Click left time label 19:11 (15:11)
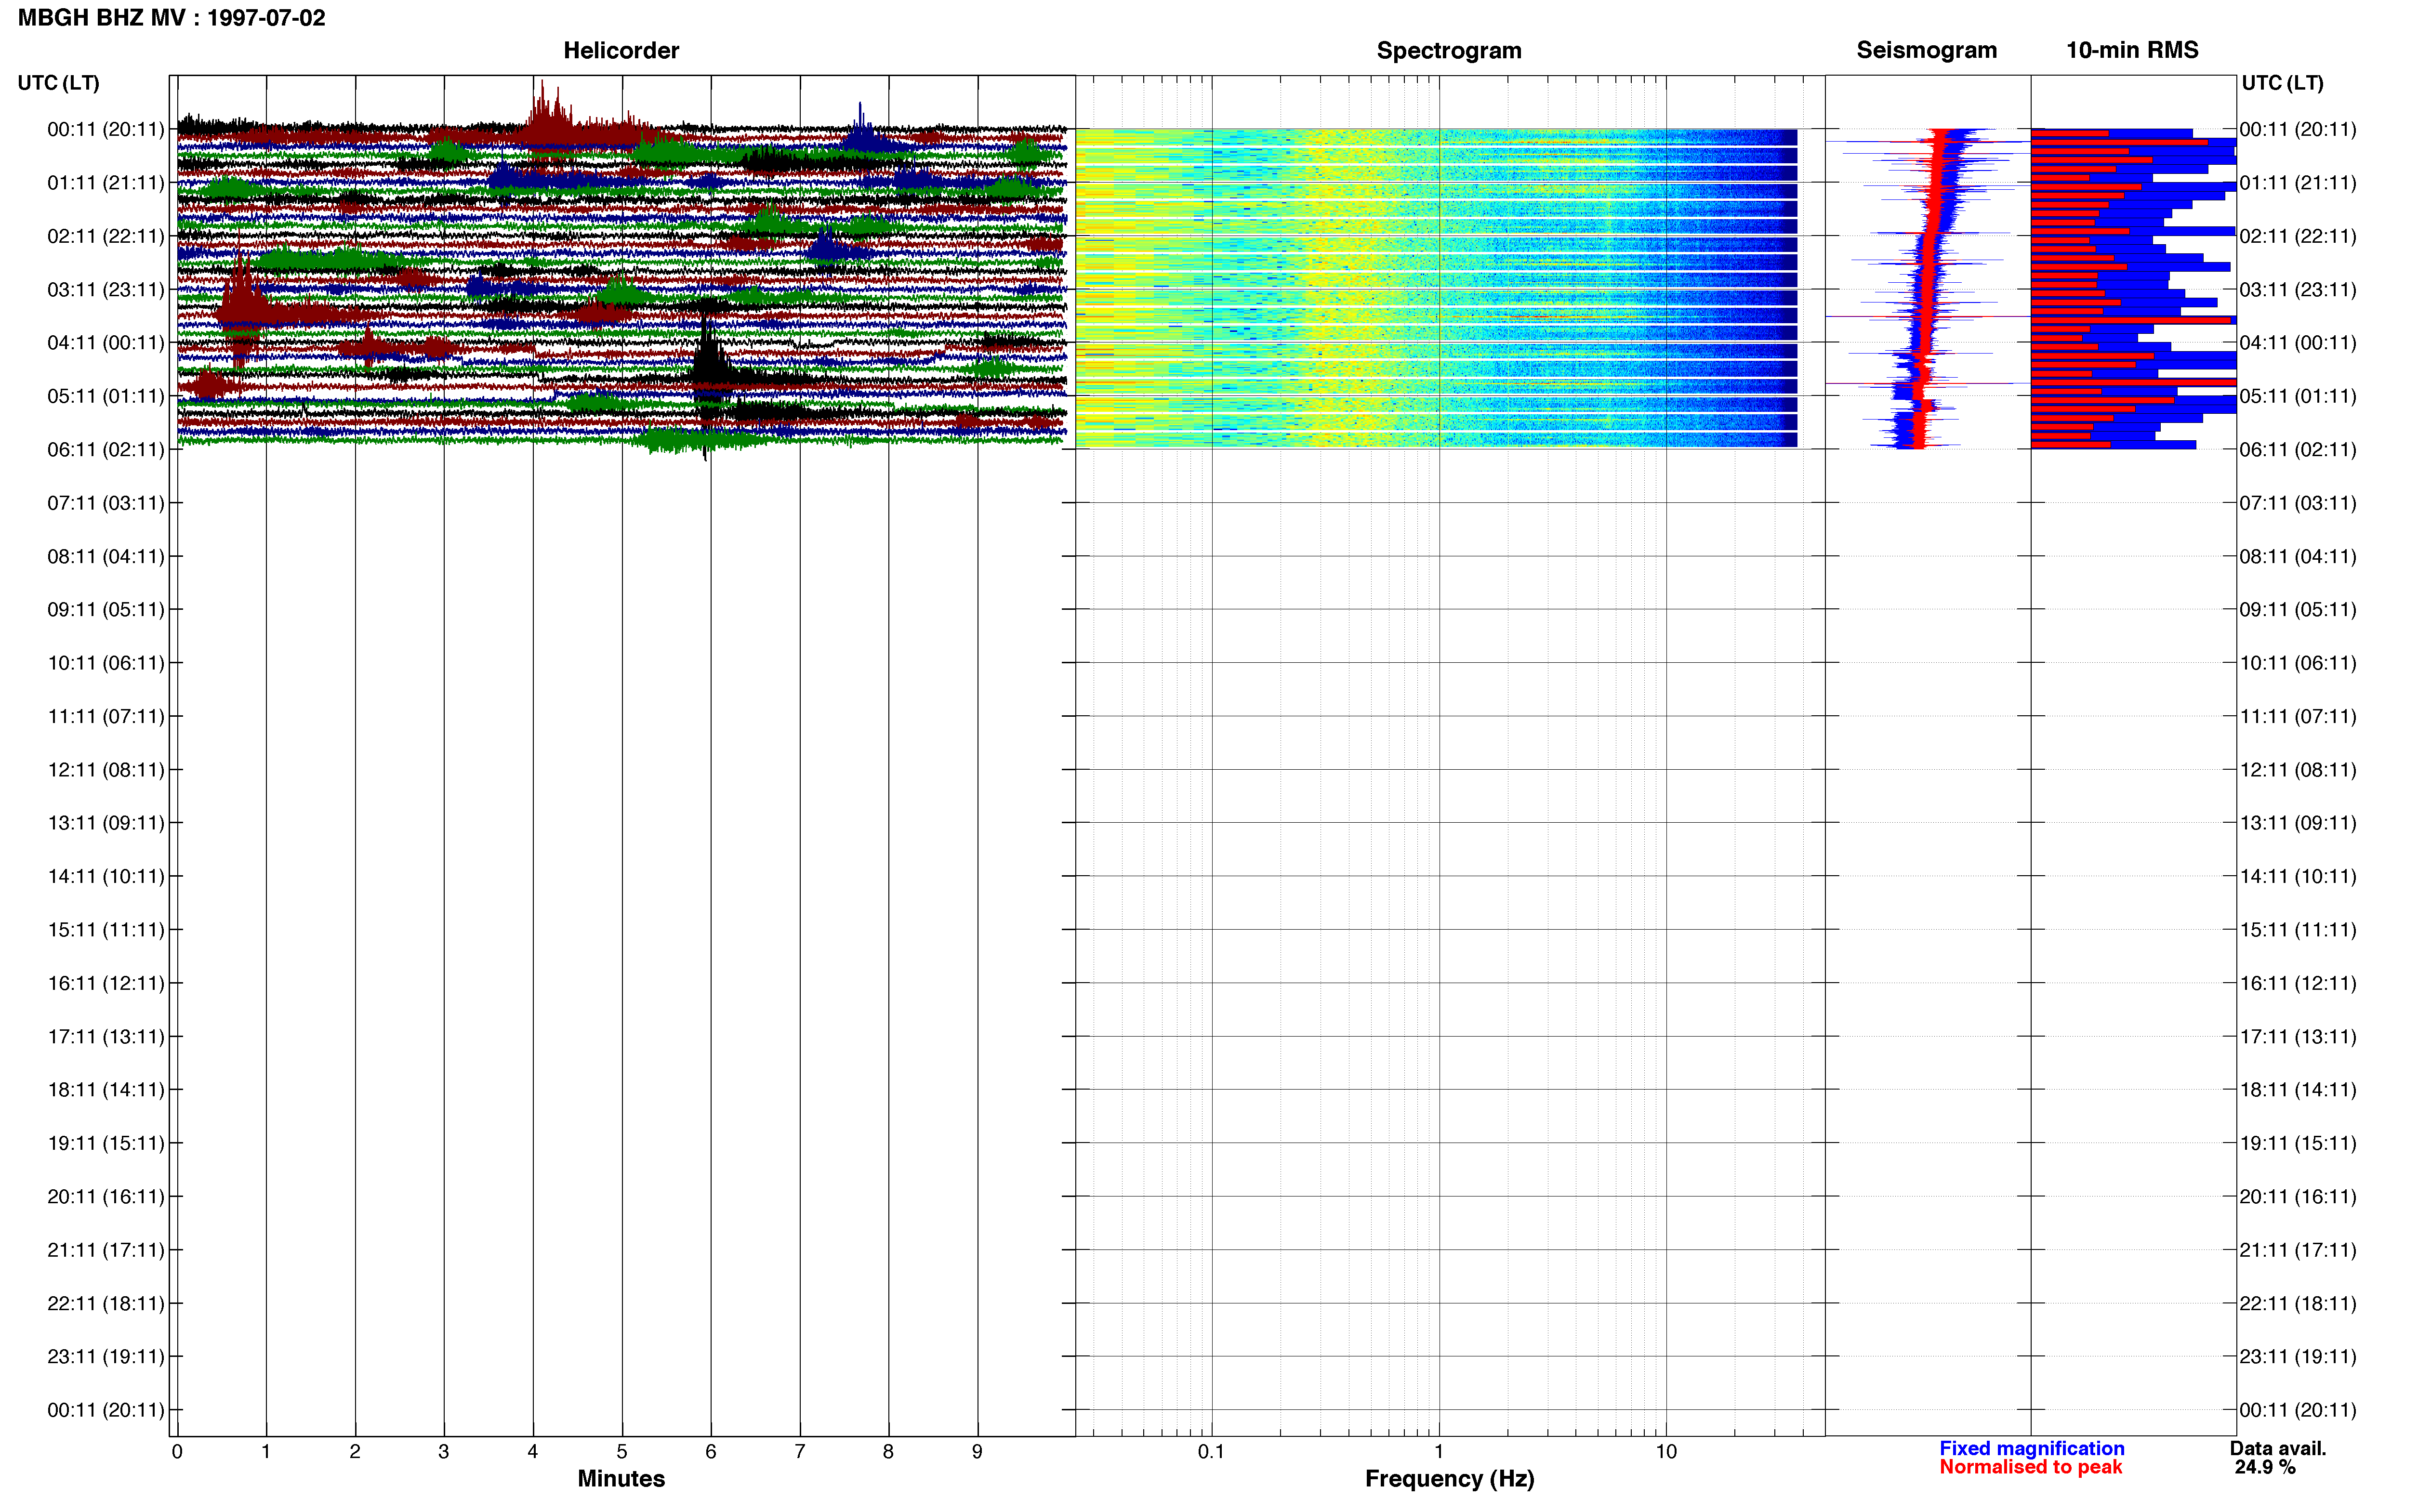The image size is (2418, 1512). [106, 1143]
